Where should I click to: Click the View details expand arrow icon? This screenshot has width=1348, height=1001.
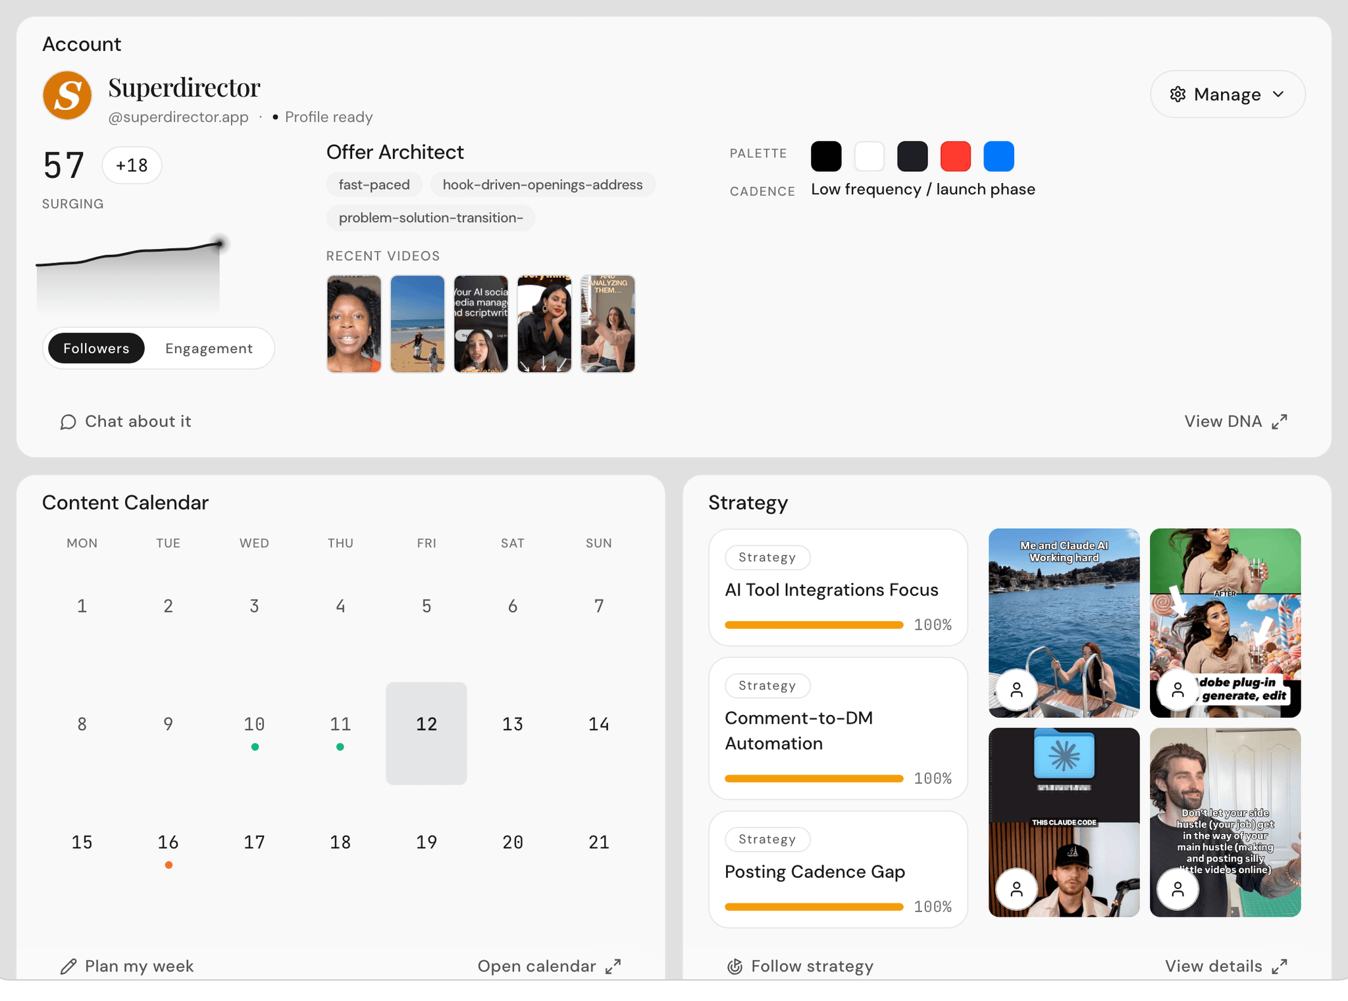coord(1280,966)
